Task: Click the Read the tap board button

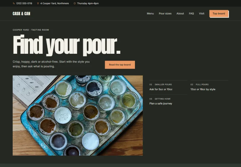Action: pyautogui.click(x=120, y=65)
